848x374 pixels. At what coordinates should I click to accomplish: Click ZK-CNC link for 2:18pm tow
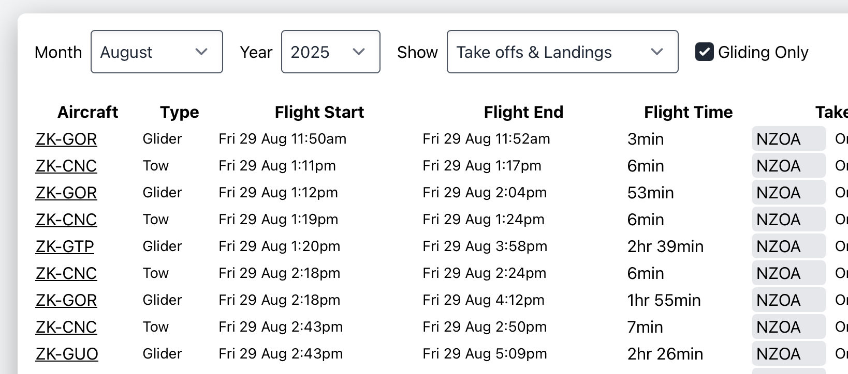pos(66,273)
